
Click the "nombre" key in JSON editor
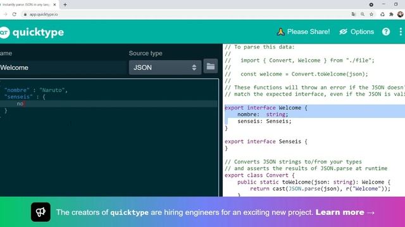point(17,90)
